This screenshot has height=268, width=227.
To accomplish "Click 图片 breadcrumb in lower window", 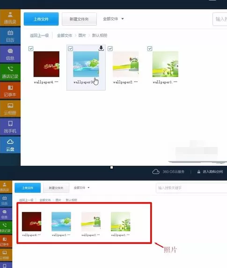I will 58,200.
